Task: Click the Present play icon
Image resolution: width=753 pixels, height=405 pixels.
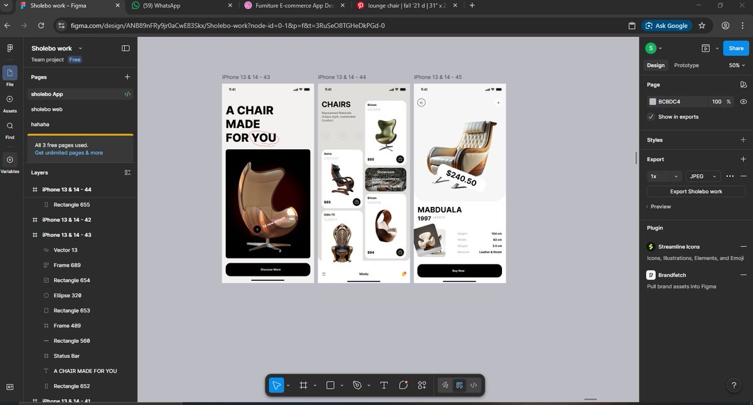Action: 706,48
